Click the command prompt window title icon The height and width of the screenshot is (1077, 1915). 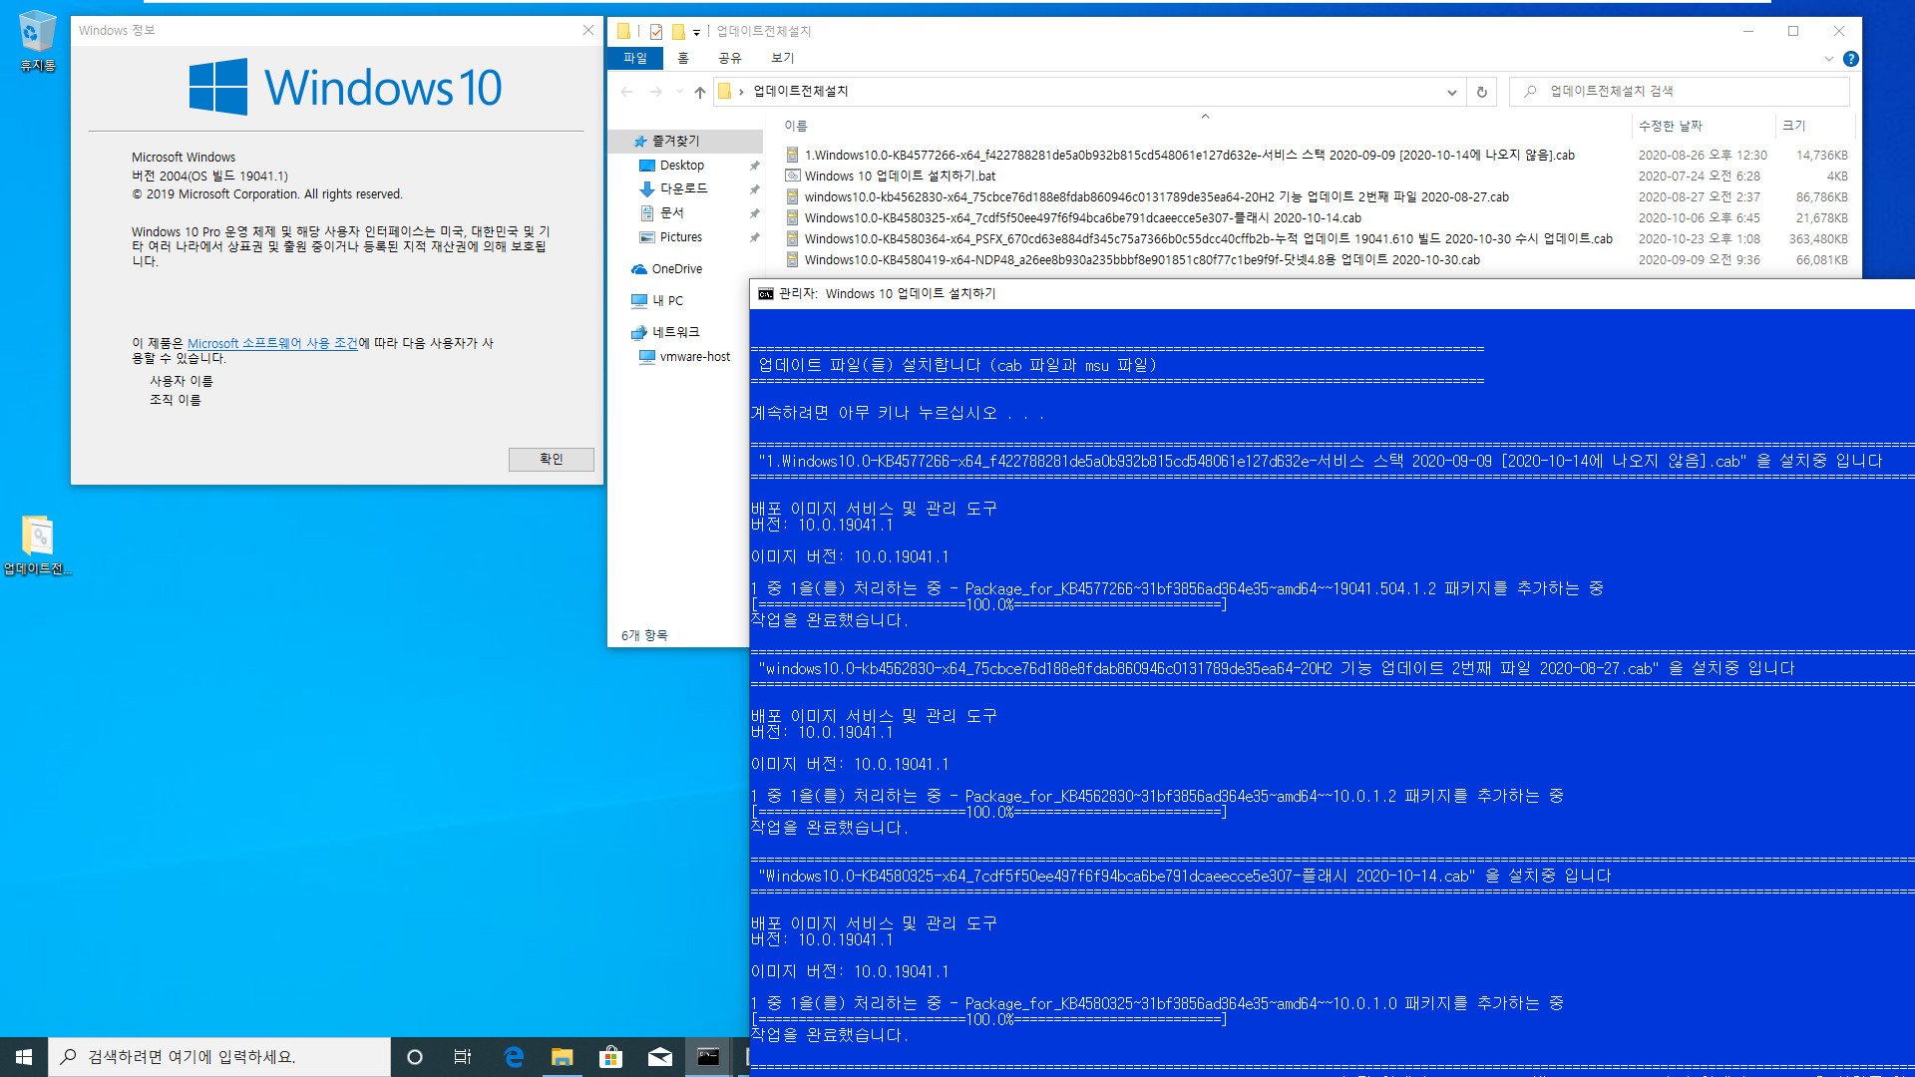pyautogui.click(x=766, y=294)
